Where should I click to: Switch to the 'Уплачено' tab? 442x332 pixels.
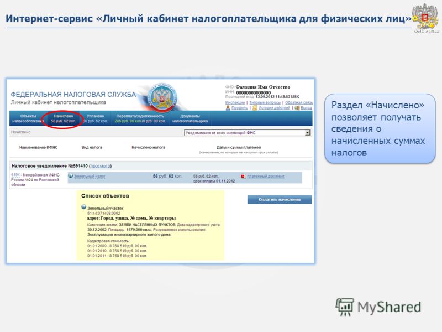[x=96, y=118]
